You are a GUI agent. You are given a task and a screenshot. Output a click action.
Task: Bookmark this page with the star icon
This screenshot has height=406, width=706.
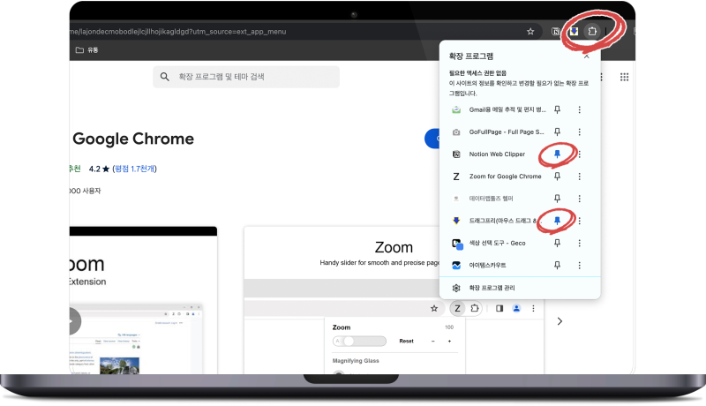point(530,32)
